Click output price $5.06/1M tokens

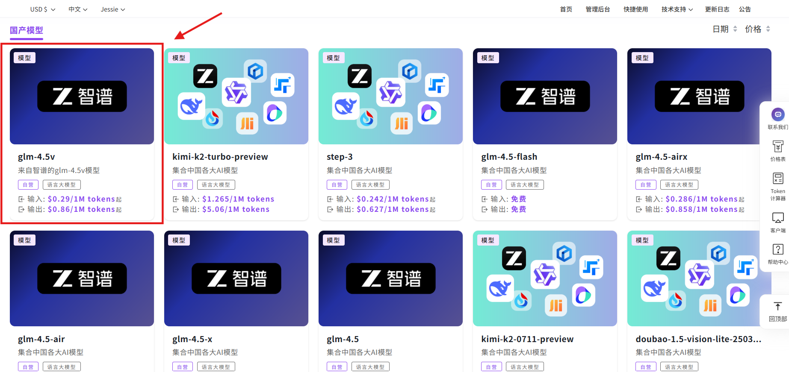click(x=236, y=209)
